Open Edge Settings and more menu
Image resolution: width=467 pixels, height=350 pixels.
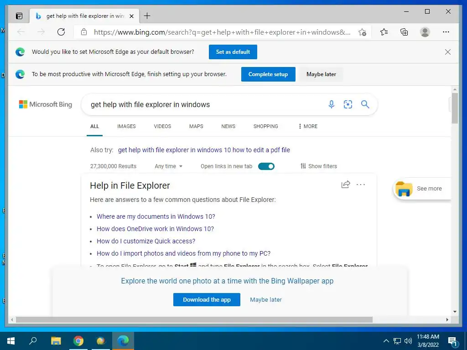click(x=446, y=32)
